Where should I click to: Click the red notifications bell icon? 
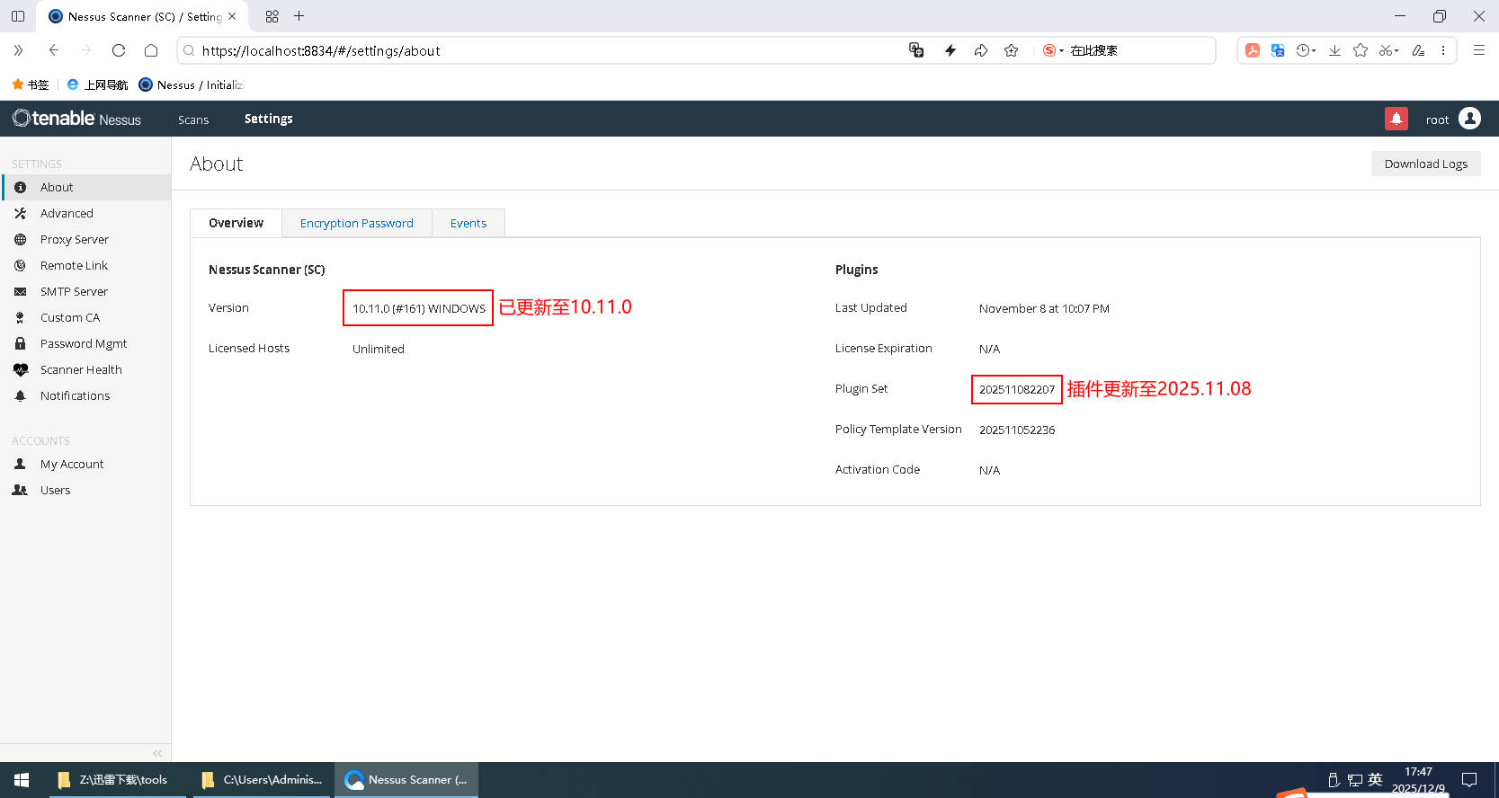[x=1396, y=119]
